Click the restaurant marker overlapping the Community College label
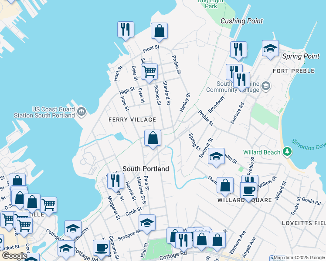326x261 pixels. (x=241, y=80)
